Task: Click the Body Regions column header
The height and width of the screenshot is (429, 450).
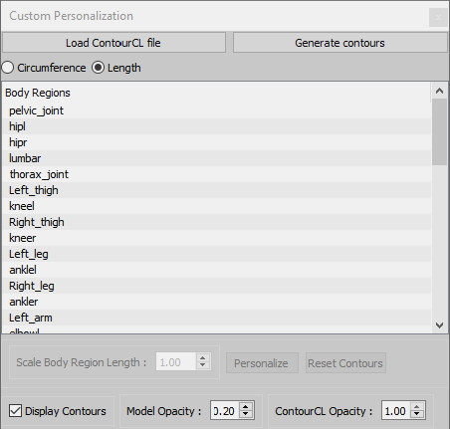Action: pos(216,93)
